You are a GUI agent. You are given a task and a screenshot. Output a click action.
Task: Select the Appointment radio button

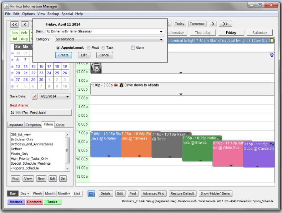pos(58,48)
